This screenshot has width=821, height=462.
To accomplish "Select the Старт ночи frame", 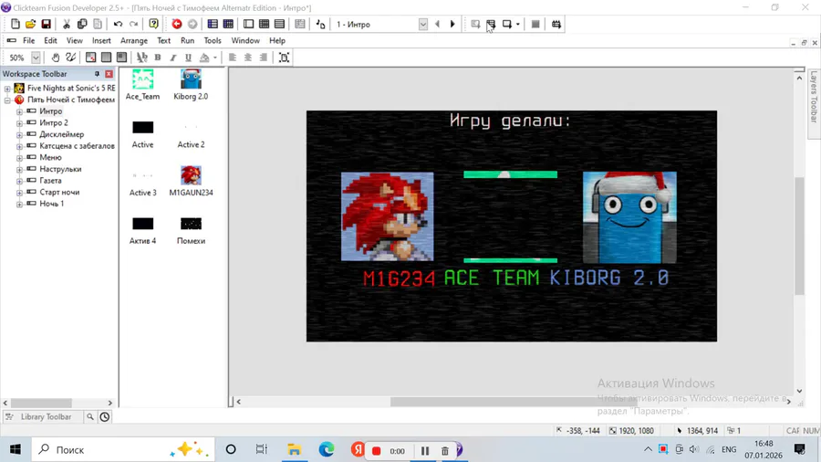I will [59, 192].
